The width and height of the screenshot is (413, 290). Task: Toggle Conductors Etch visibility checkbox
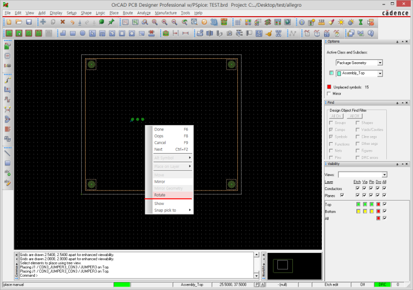point(357,188)
